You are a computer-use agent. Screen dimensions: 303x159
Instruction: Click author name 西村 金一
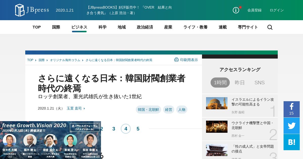point(238,136)
